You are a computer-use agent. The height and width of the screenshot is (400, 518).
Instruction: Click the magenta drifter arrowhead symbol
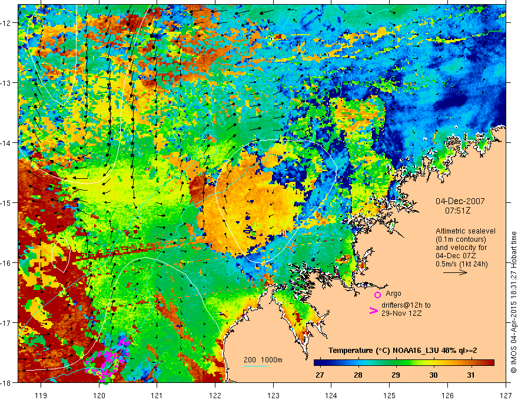tap(373, 311)
